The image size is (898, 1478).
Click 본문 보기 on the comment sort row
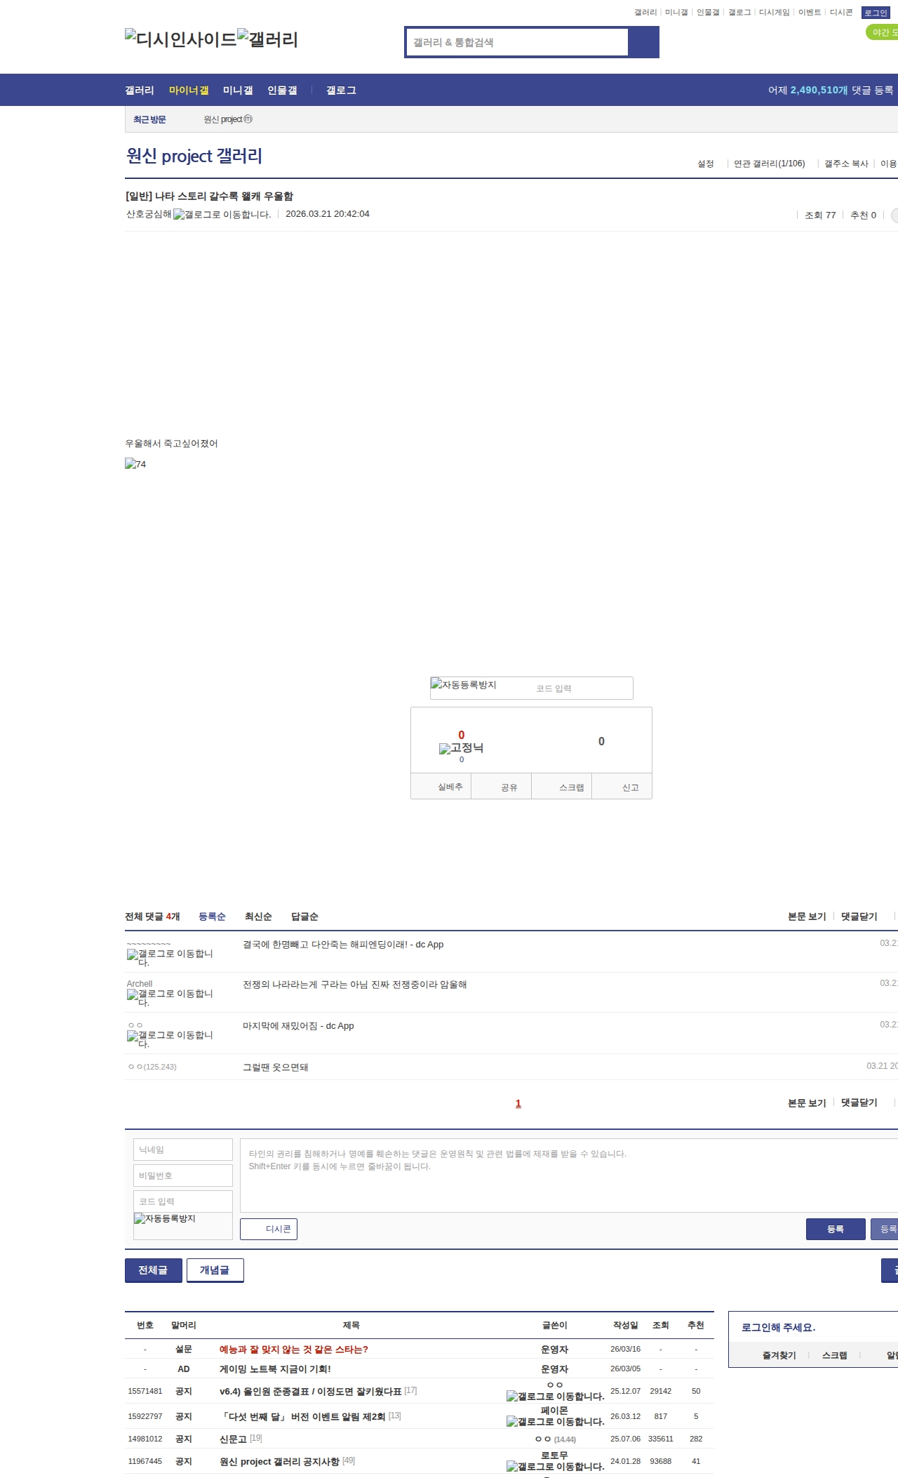(807, 917)
